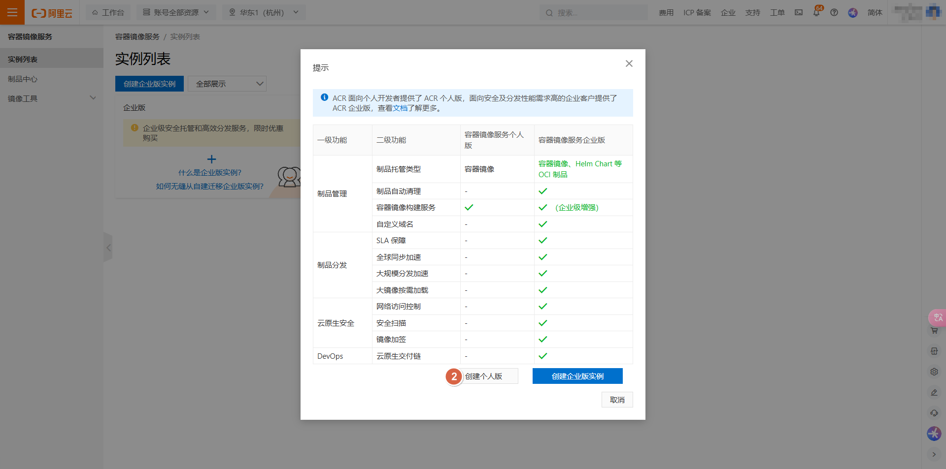Click the 容器镜像构建服务 table cell
This screenshot has width=946, height=469.
[x=416, y=208]
